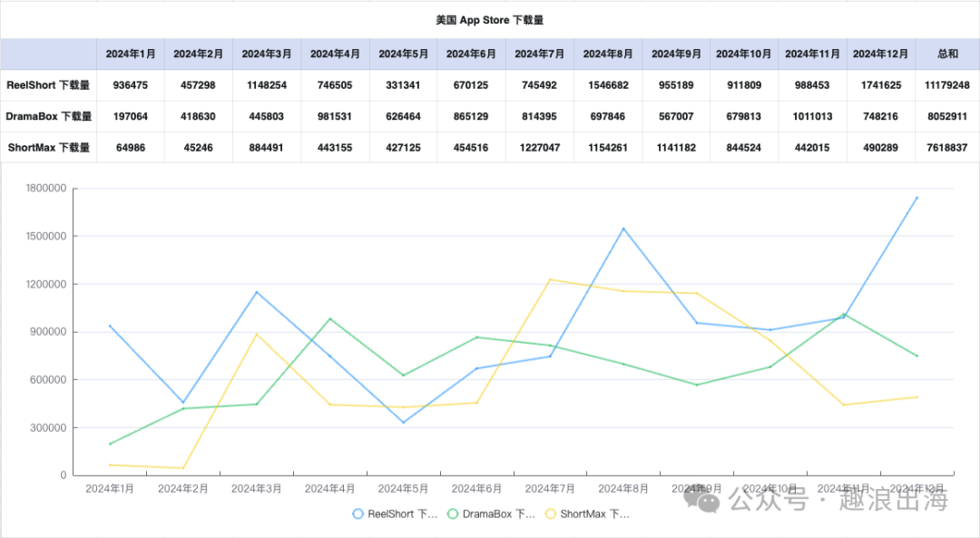The width and height of the screenshot is (980, 538).
Task: Select cell with value 427125
Action: (403, 148)
